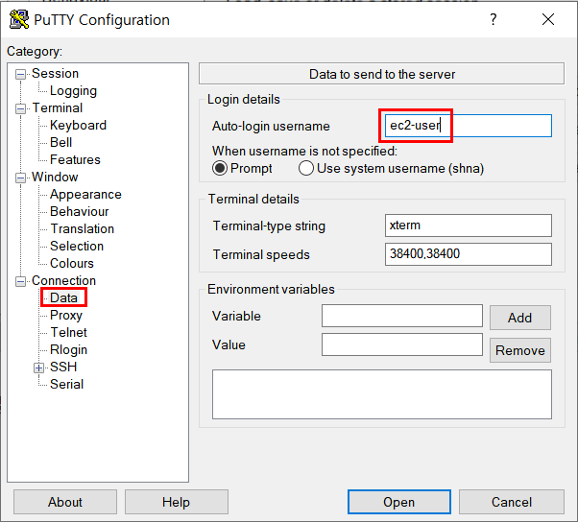Screen dimensions: 578x522
Task: Open the Logging category
Action: [x=73, y=90]
